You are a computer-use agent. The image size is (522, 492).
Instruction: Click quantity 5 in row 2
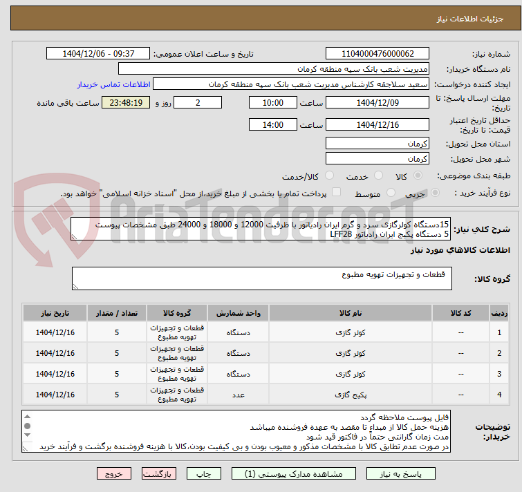click(x=117, y=353)
